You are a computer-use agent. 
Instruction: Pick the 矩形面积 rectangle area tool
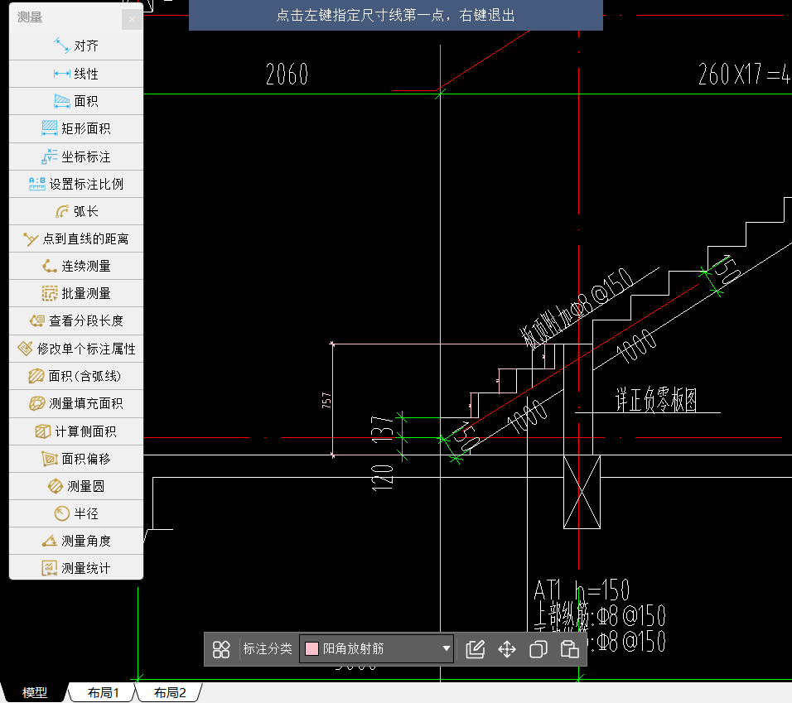tap(76, 128)
